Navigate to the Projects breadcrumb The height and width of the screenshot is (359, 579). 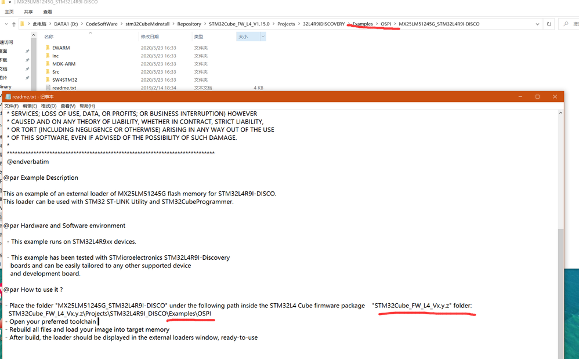pos(286,24)
